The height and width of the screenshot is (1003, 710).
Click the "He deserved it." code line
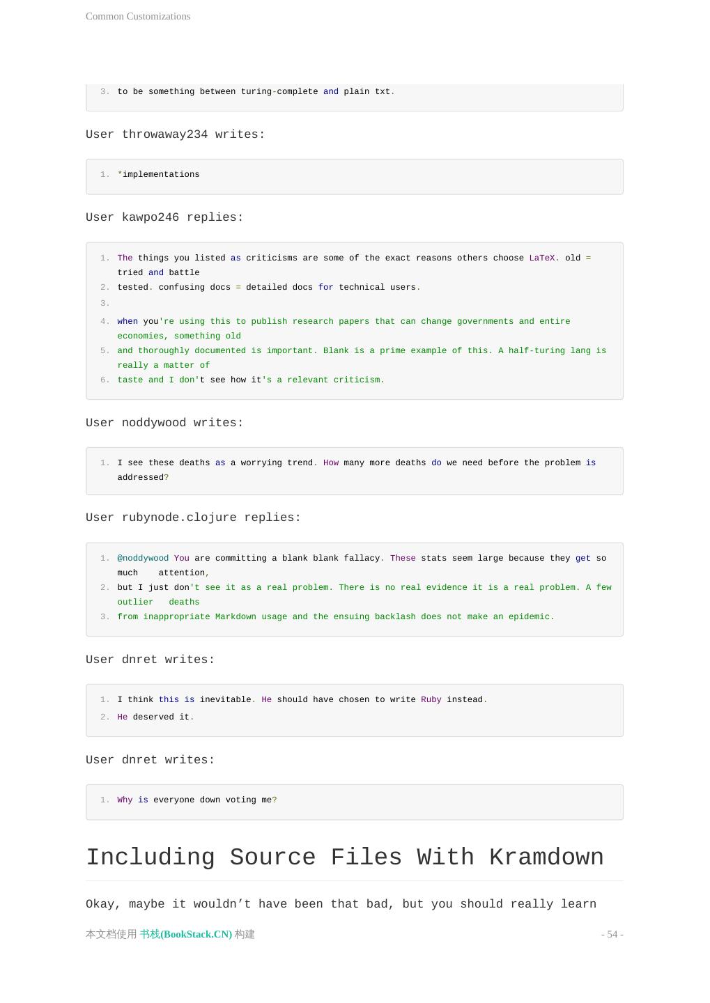tap(155, 717)
